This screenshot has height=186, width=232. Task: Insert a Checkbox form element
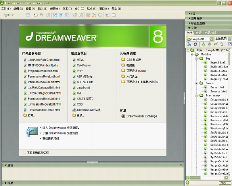tap(55, 15)
